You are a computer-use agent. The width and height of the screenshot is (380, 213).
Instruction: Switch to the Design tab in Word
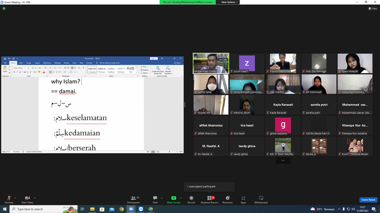(28, 63)
